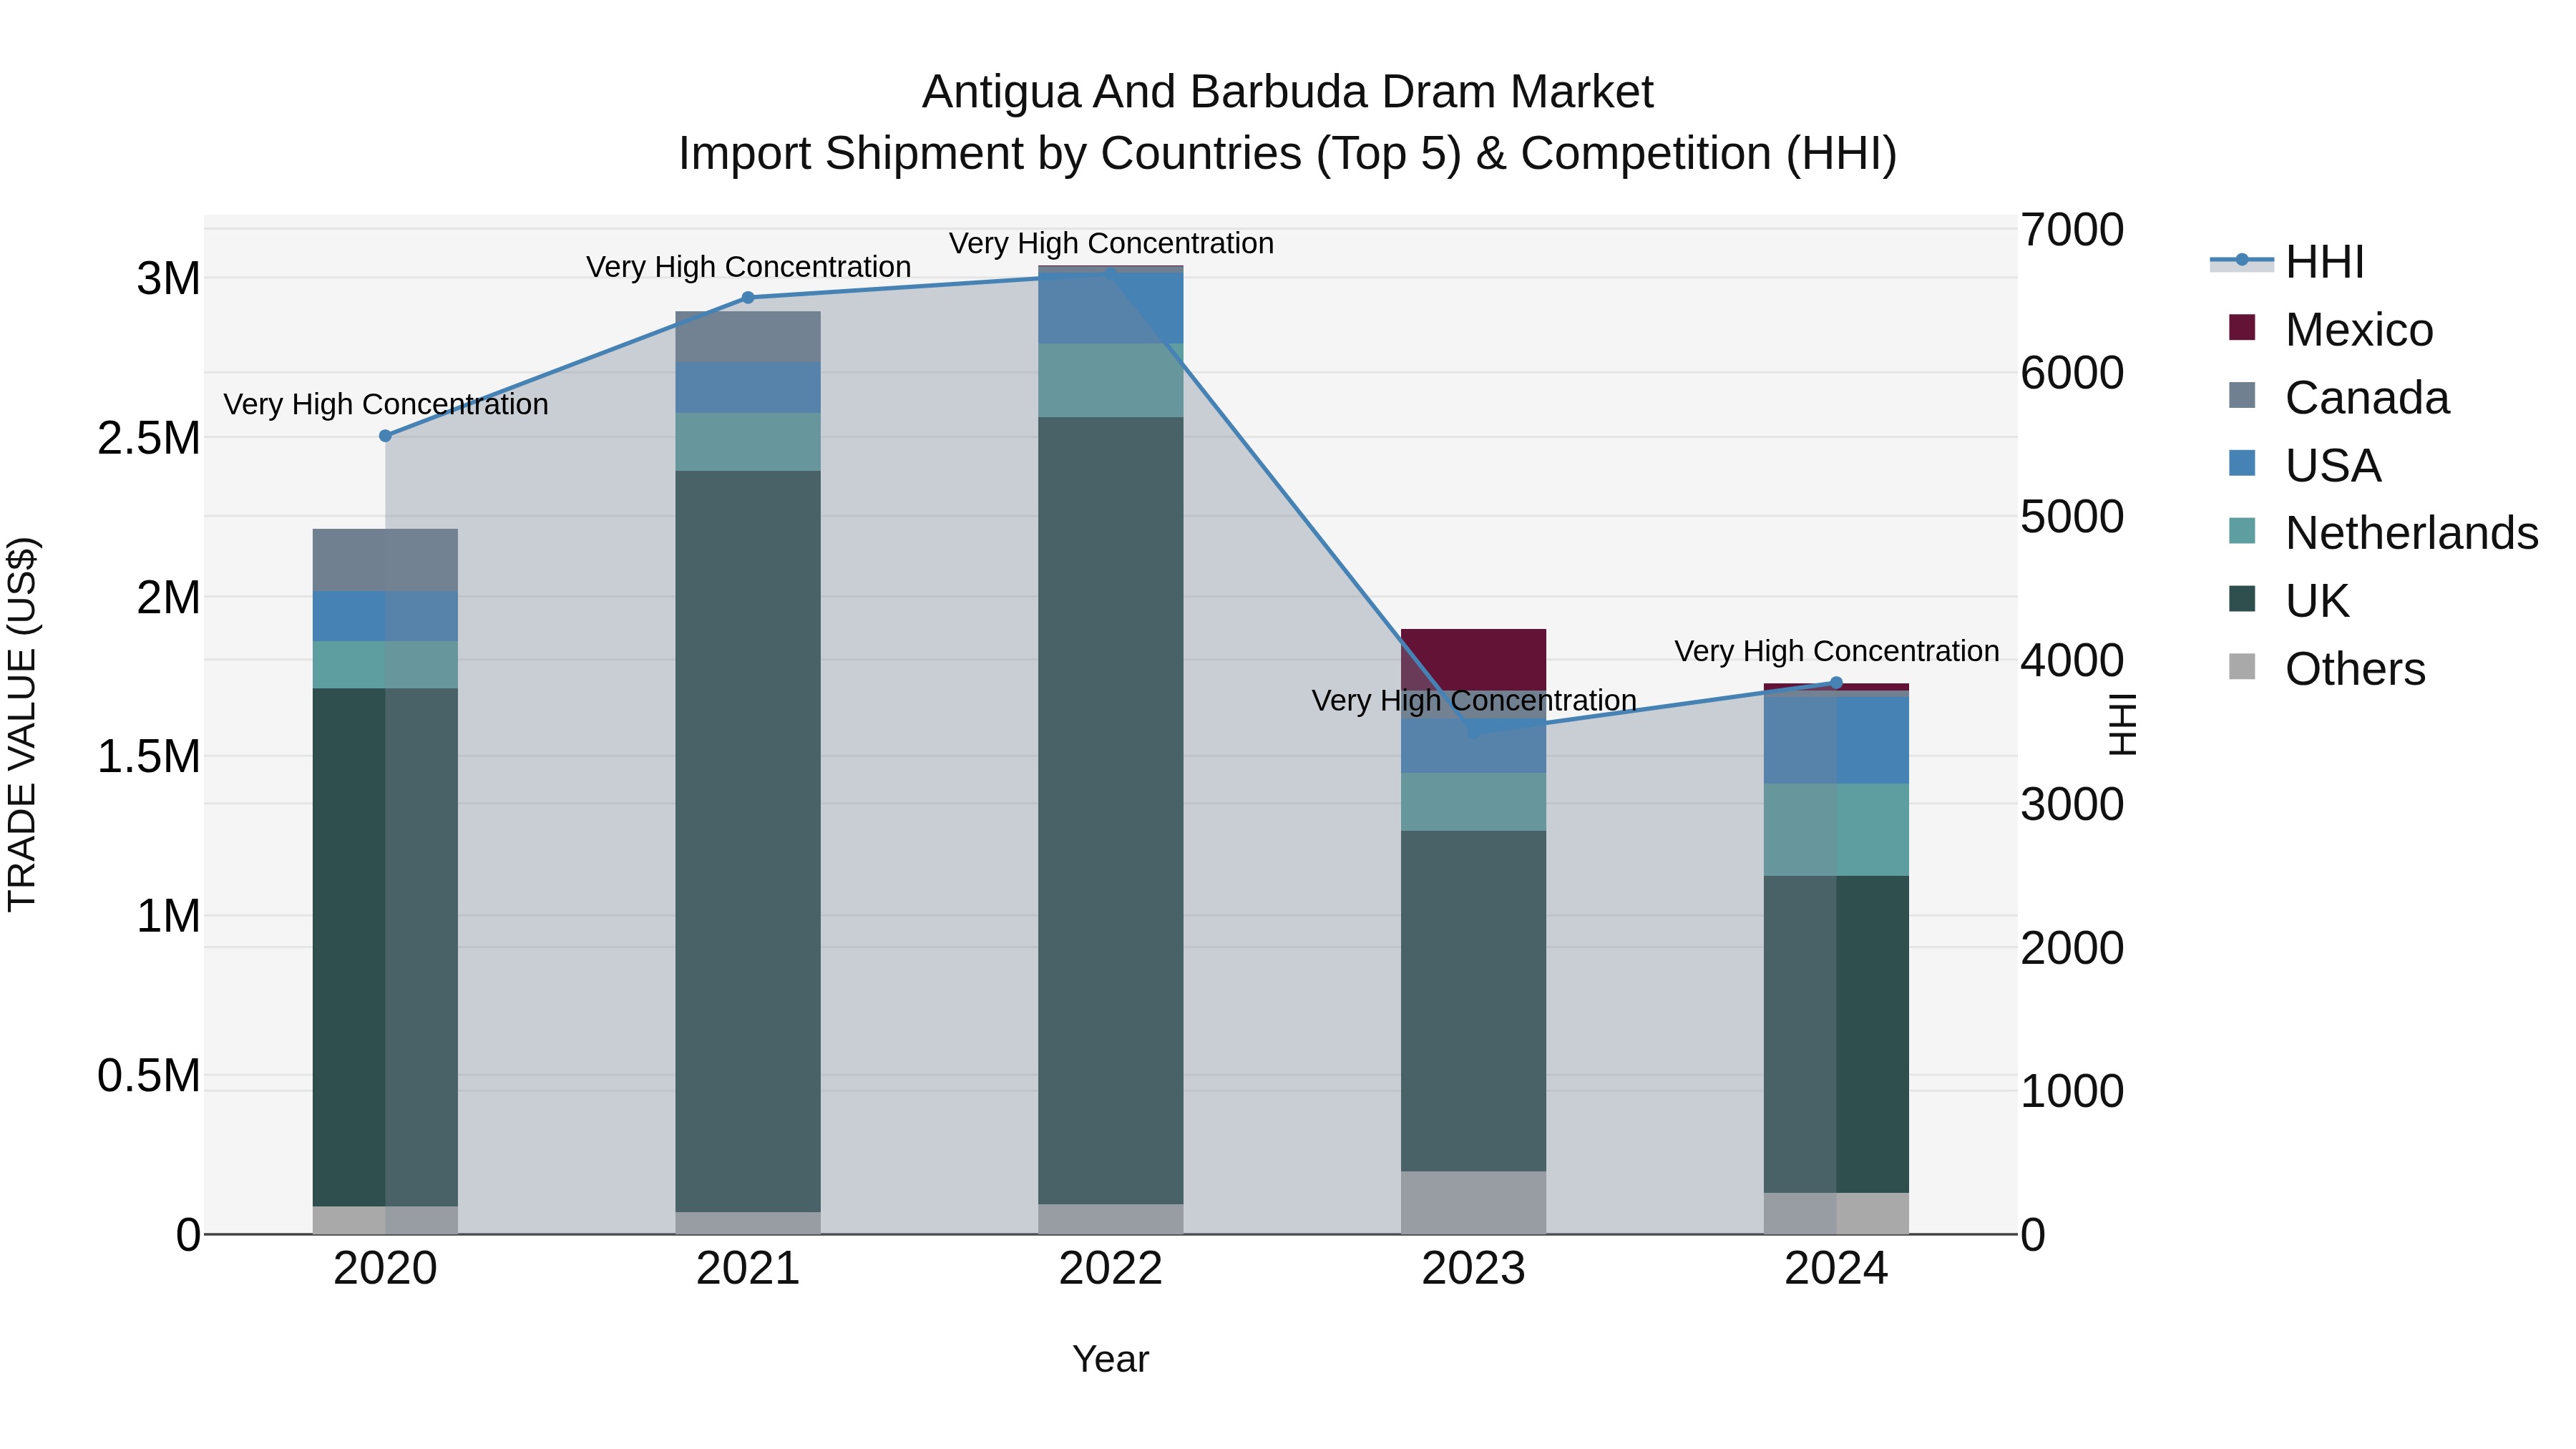Viewport: 2576px width, 1449px height.
Task: Click the Others gray legend swatch
Action: coord(2242,666)
